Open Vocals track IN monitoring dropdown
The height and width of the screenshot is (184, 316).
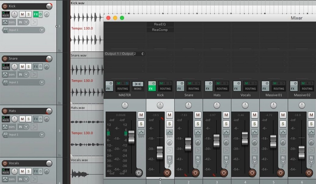[x=26, y=179]
